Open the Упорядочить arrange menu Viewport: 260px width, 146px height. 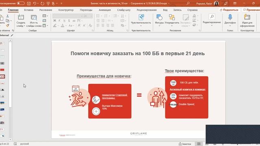click(172, 21)
